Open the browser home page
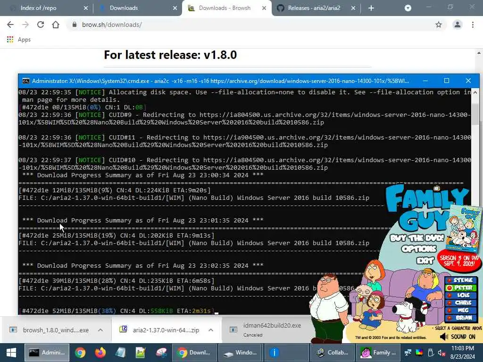Image resolution: width=483 pixels, height=362 pixels. pos(56,25)
